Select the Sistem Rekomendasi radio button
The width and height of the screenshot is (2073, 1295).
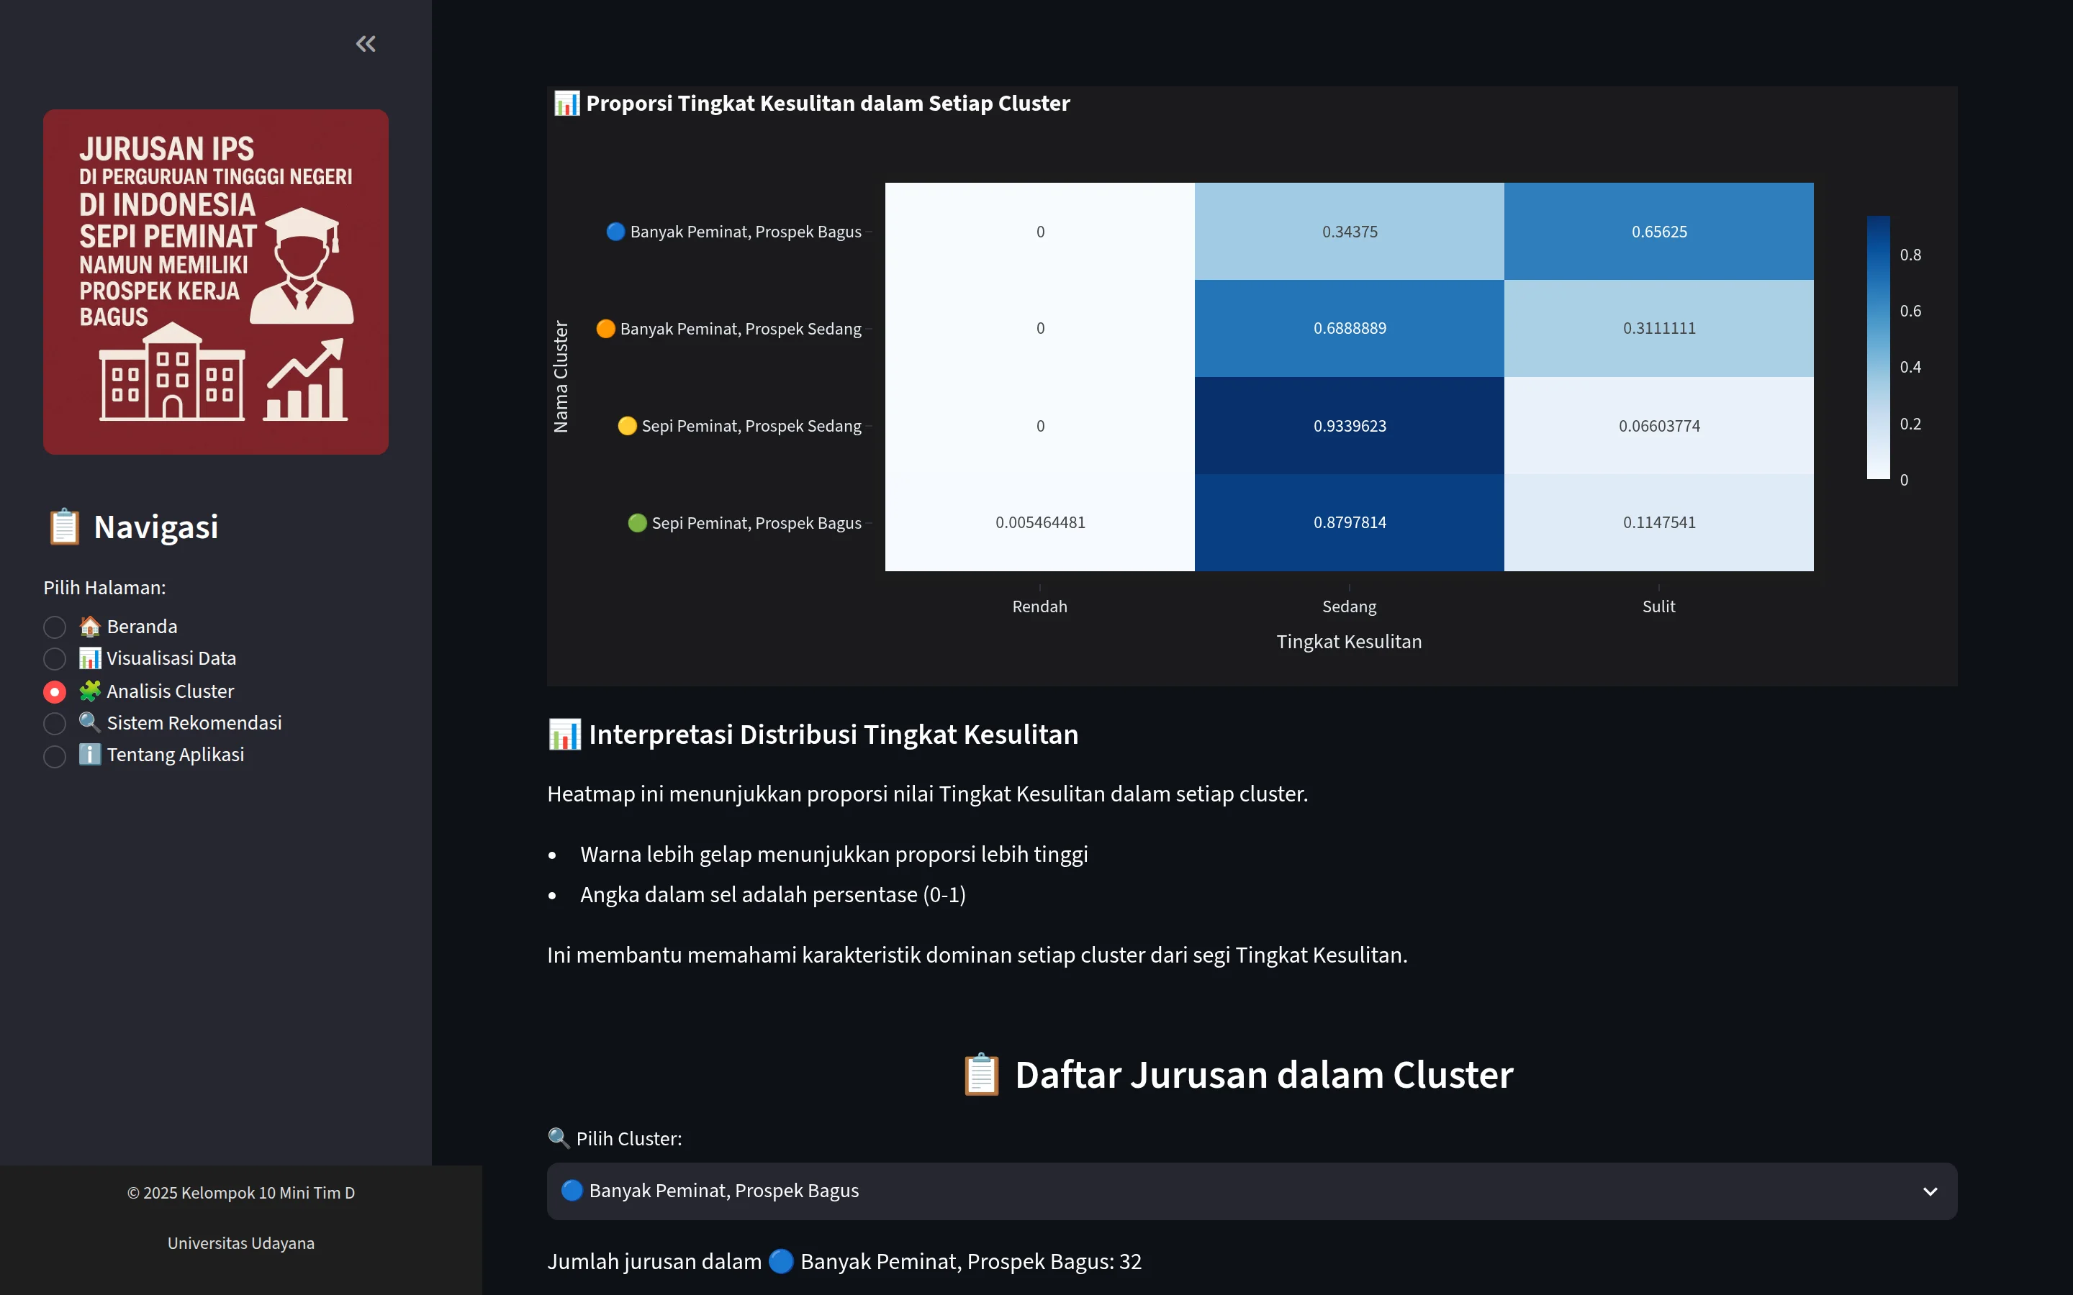[55, 724]
